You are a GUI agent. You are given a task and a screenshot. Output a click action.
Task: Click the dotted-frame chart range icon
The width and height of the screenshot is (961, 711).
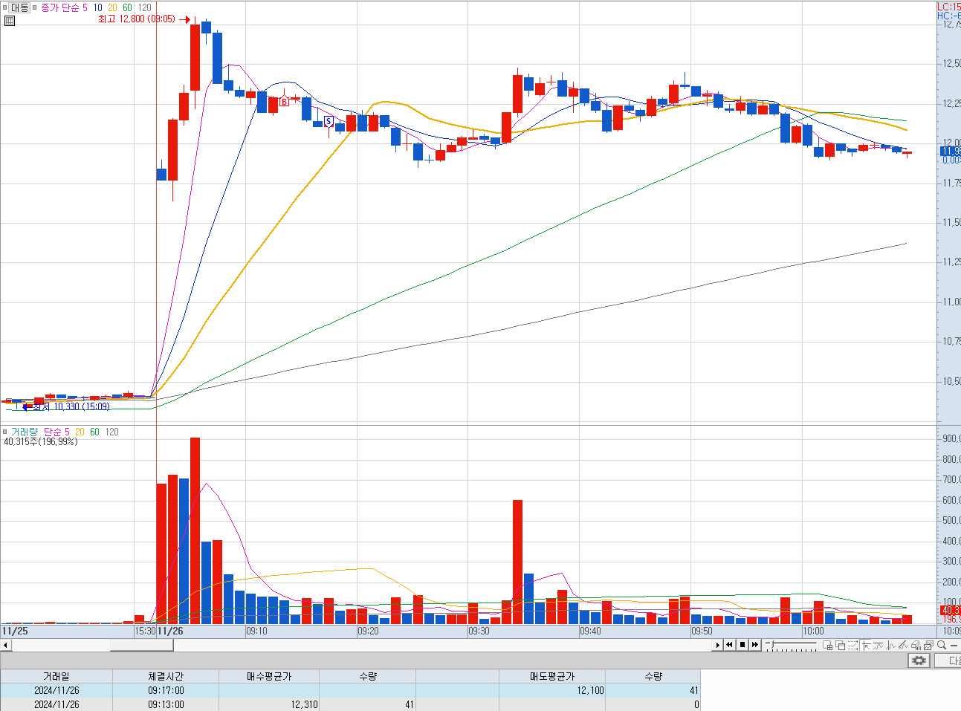click(852, 645)
